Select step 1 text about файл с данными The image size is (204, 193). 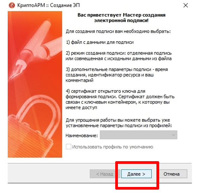click(100, 42)
